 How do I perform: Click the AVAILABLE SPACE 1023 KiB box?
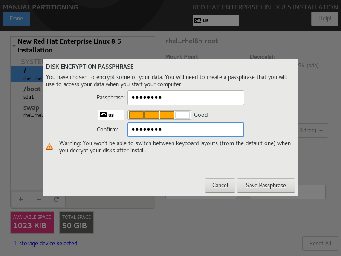point(32,222)
